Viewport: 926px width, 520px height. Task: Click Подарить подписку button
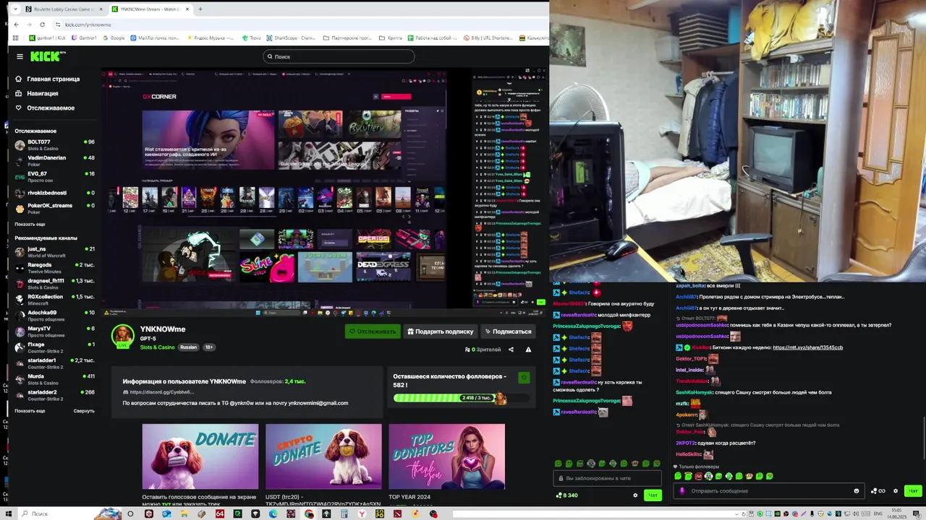[441, 331]
